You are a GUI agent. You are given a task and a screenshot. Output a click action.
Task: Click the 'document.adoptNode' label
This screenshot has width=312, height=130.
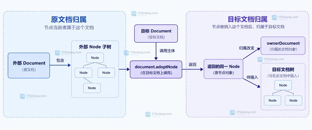(156, 67)
